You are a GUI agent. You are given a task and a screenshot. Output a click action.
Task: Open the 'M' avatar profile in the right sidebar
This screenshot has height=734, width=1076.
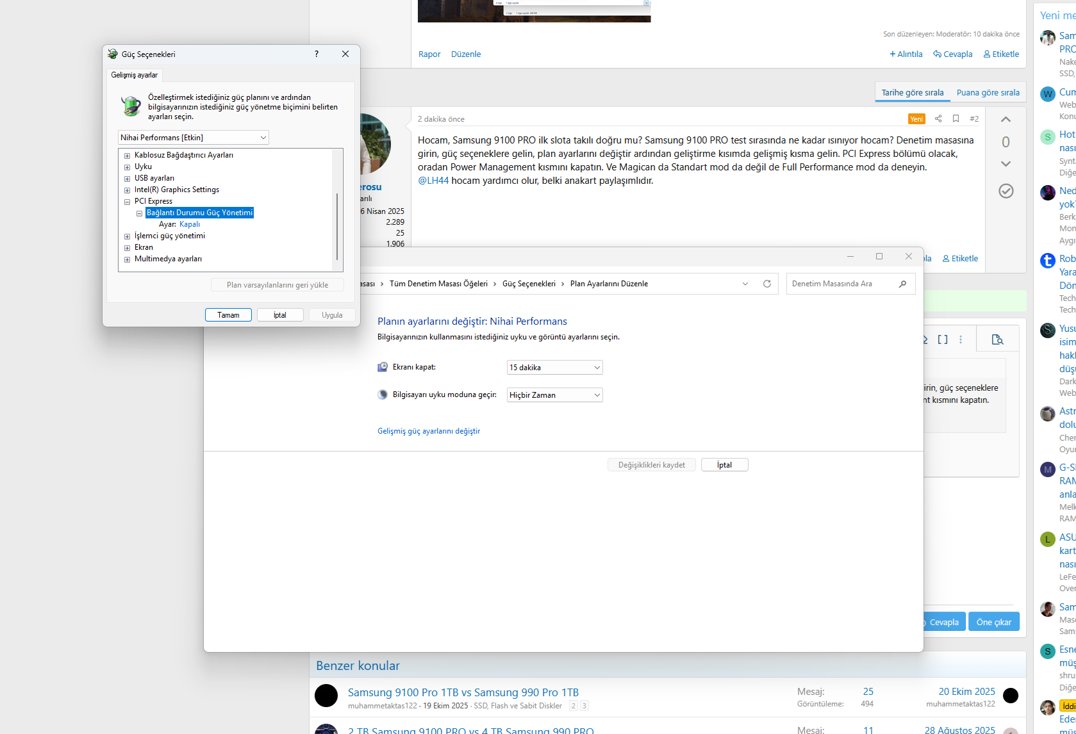point(1048,469)
